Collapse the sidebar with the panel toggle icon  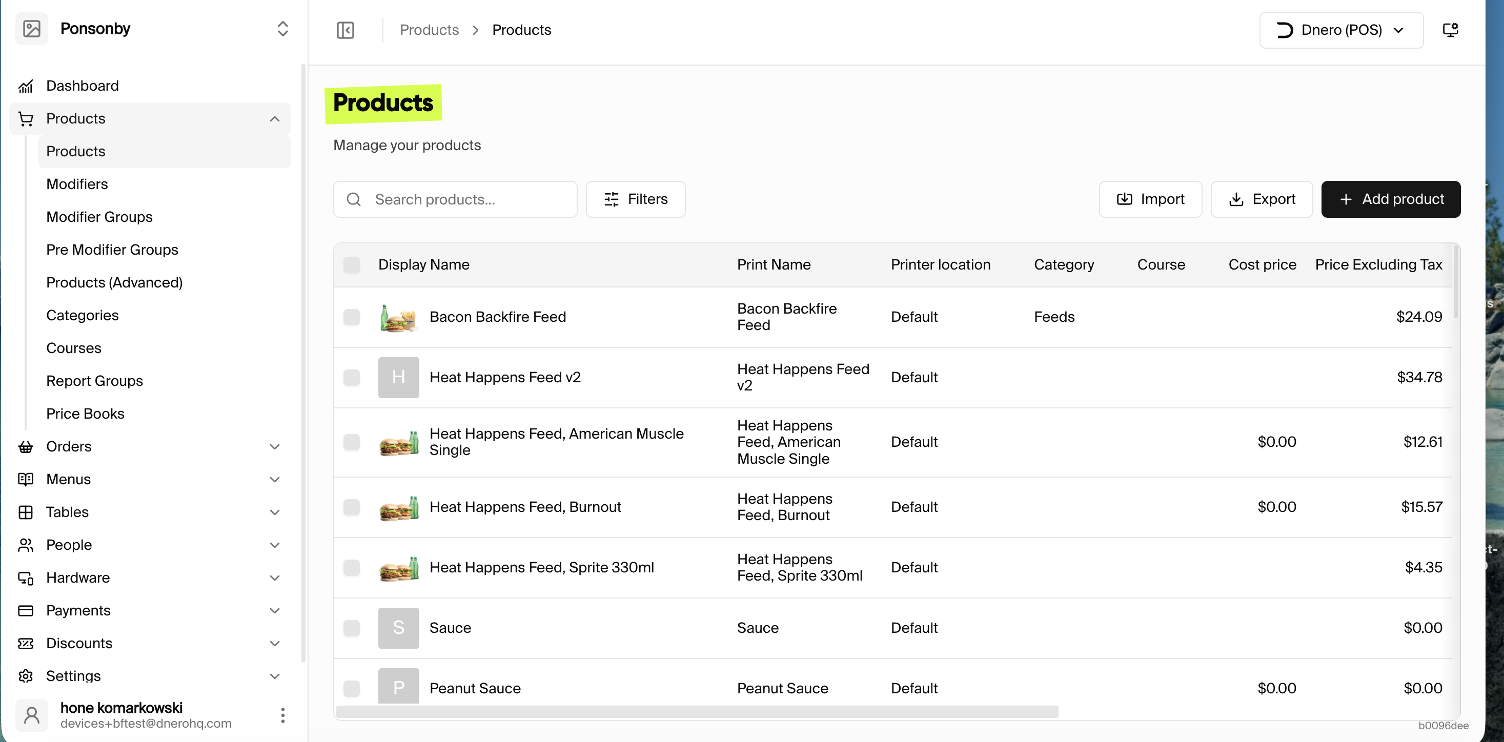pos(345,30)
